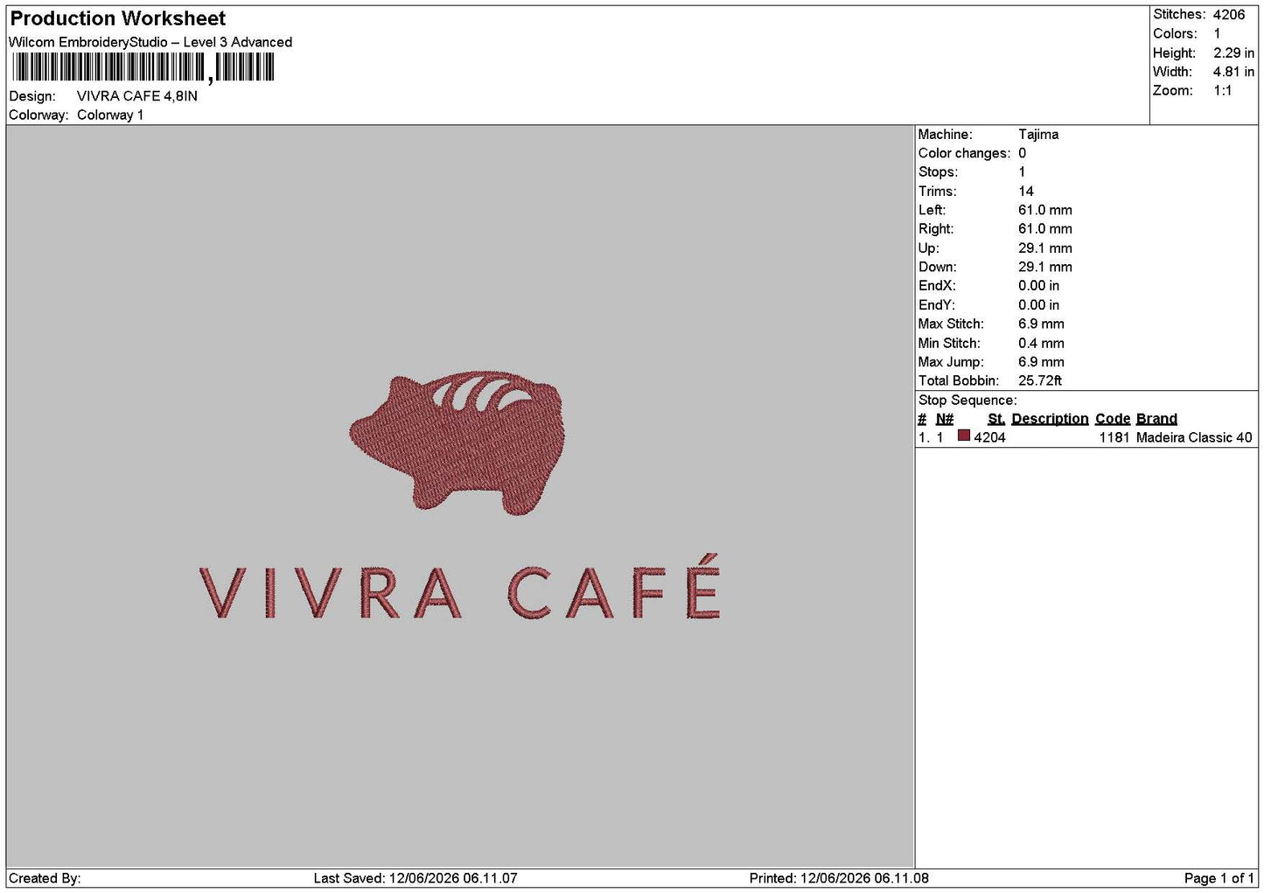Click the embroidered pig-shaped bread logo

457,442
